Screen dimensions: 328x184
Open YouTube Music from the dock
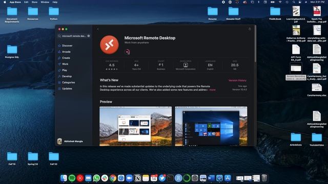click(80, 178)
